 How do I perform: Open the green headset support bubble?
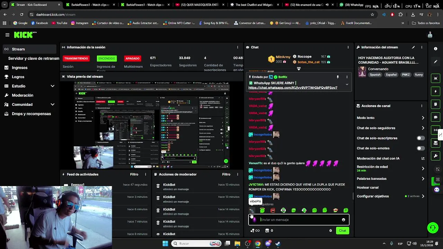433,228
